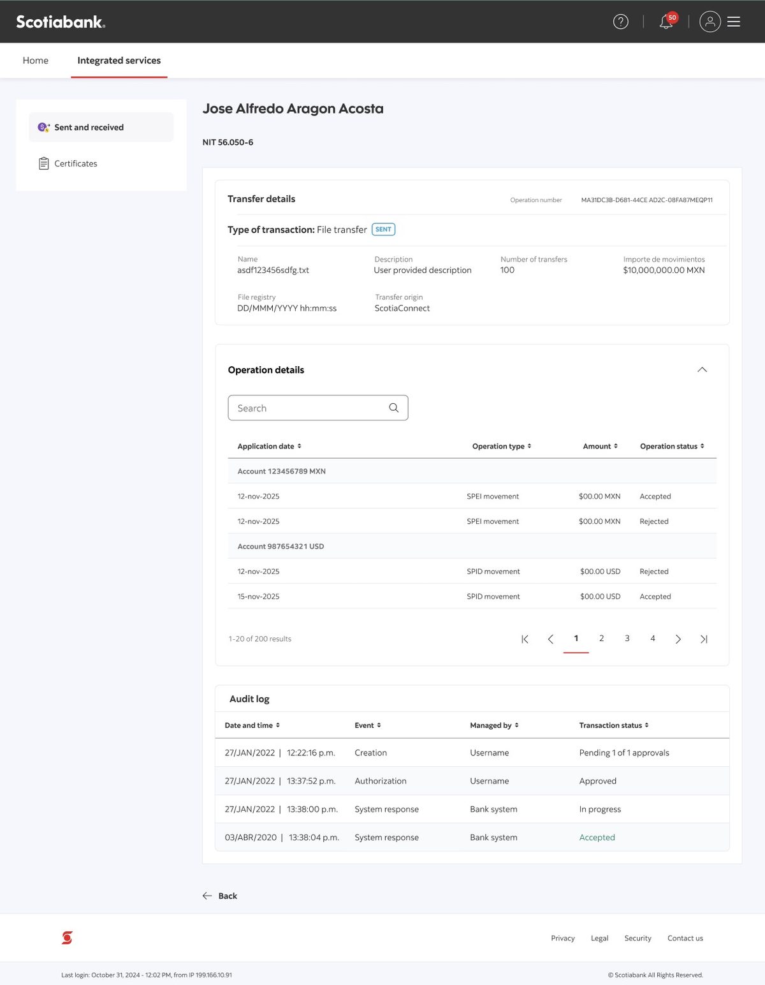Open notifications bell with 50 badge

coord(668,20)
